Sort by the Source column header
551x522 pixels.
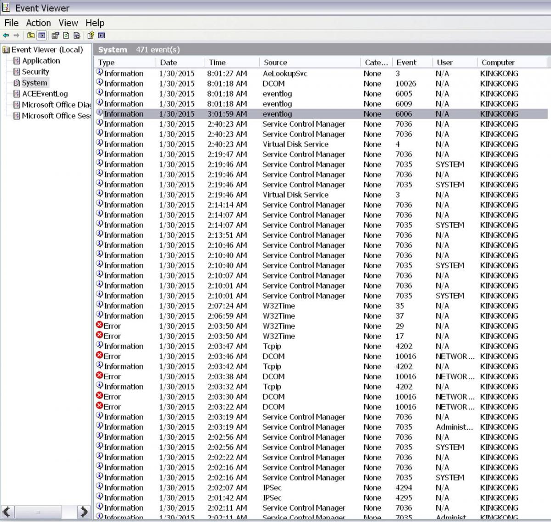click(310, 62)
